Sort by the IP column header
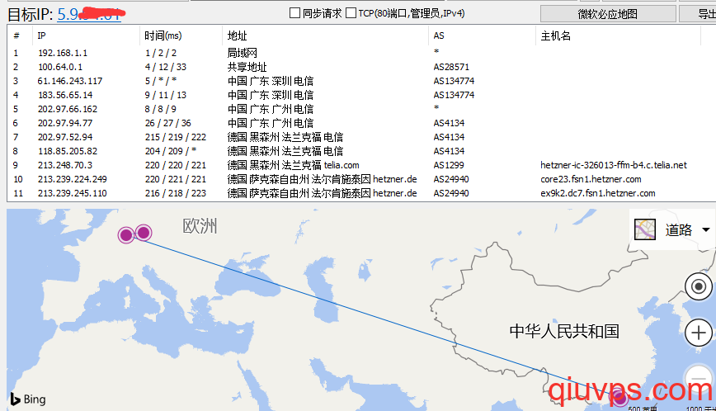 [86, 35]
